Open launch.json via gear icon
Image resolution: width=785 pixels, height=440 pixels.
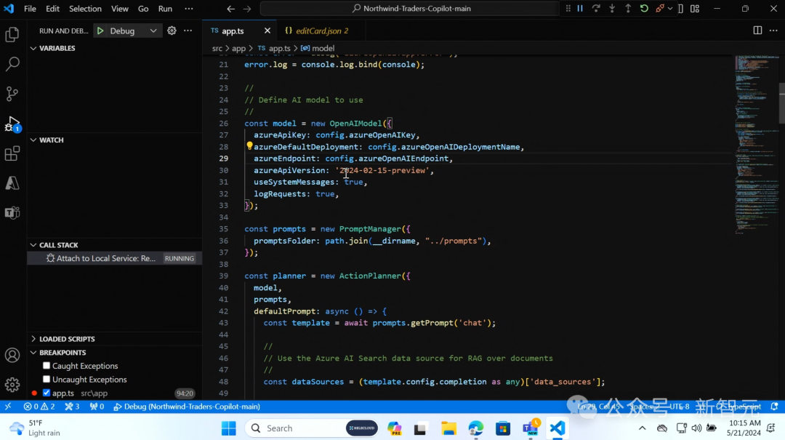click(172, 31)
